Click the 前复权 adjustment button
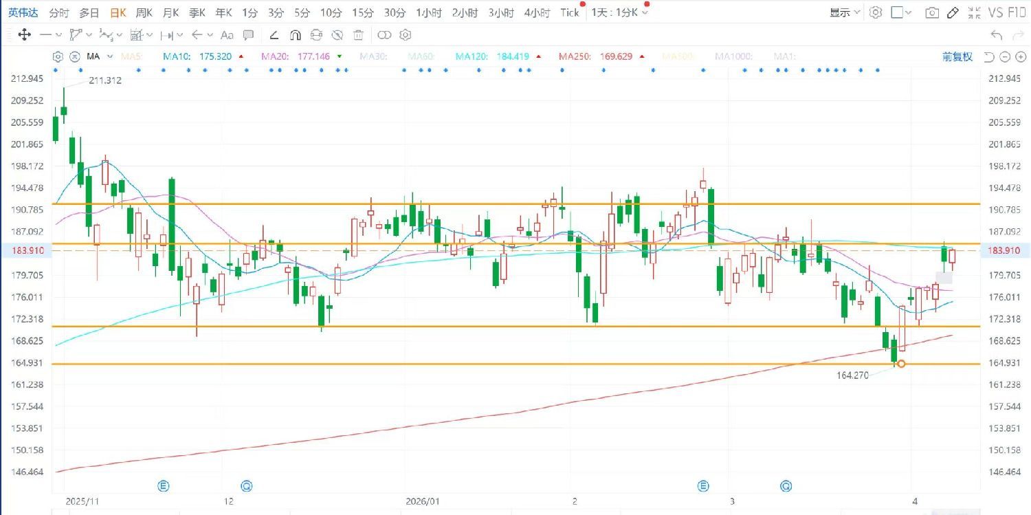The image size is (1031, 515). pyautogui.click(x=957, y=57)
